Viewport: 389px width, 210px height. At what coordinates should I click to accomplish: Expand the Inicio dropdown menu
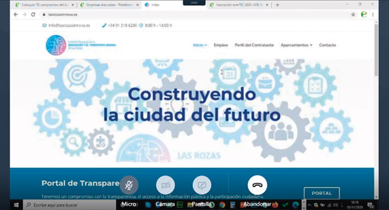[x=200, y=45]
